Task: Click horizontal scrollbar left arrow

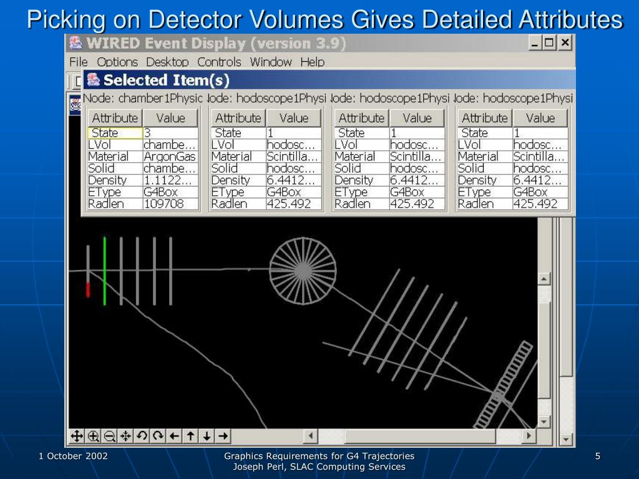Action: click(x=311, y=436)
